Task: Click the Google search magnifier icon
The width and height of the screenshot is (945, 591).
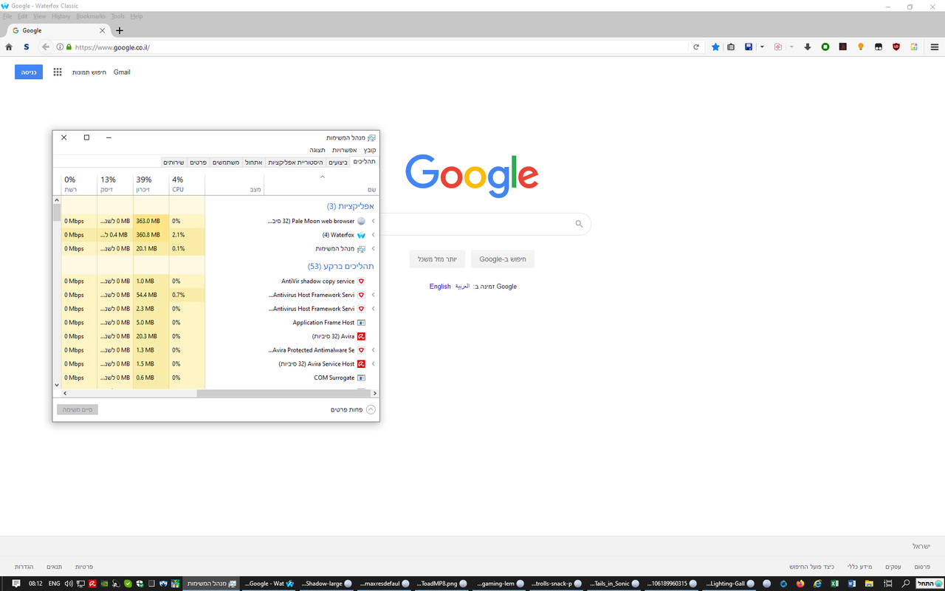Action: (x=579, y=224)
